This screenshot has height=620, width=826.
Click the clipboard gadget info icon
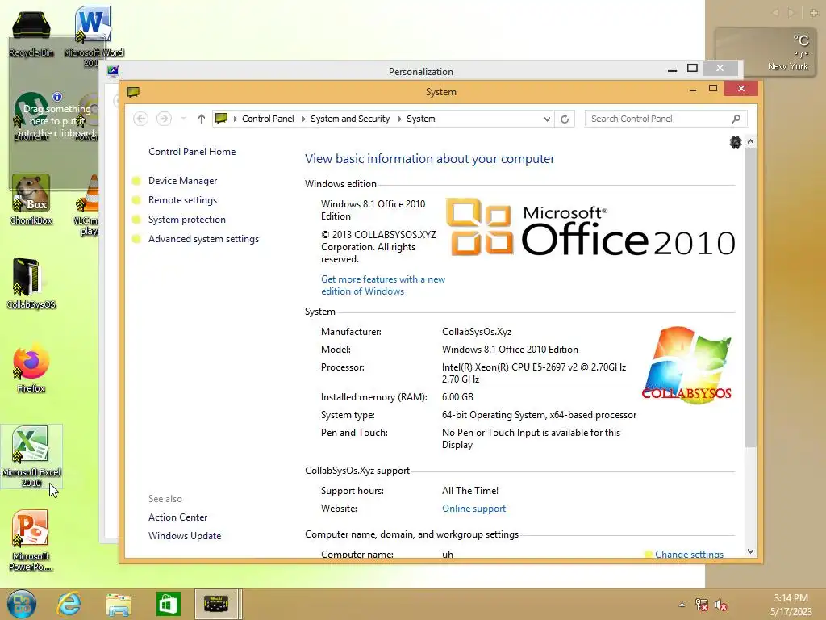pos(57,97)
